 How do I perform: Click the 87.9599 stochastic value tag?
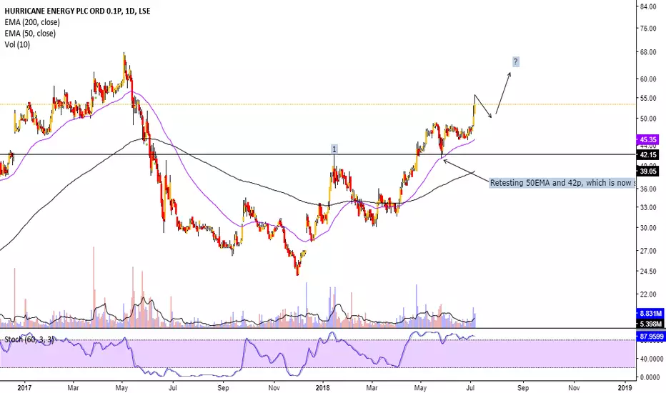click(650, 337)
